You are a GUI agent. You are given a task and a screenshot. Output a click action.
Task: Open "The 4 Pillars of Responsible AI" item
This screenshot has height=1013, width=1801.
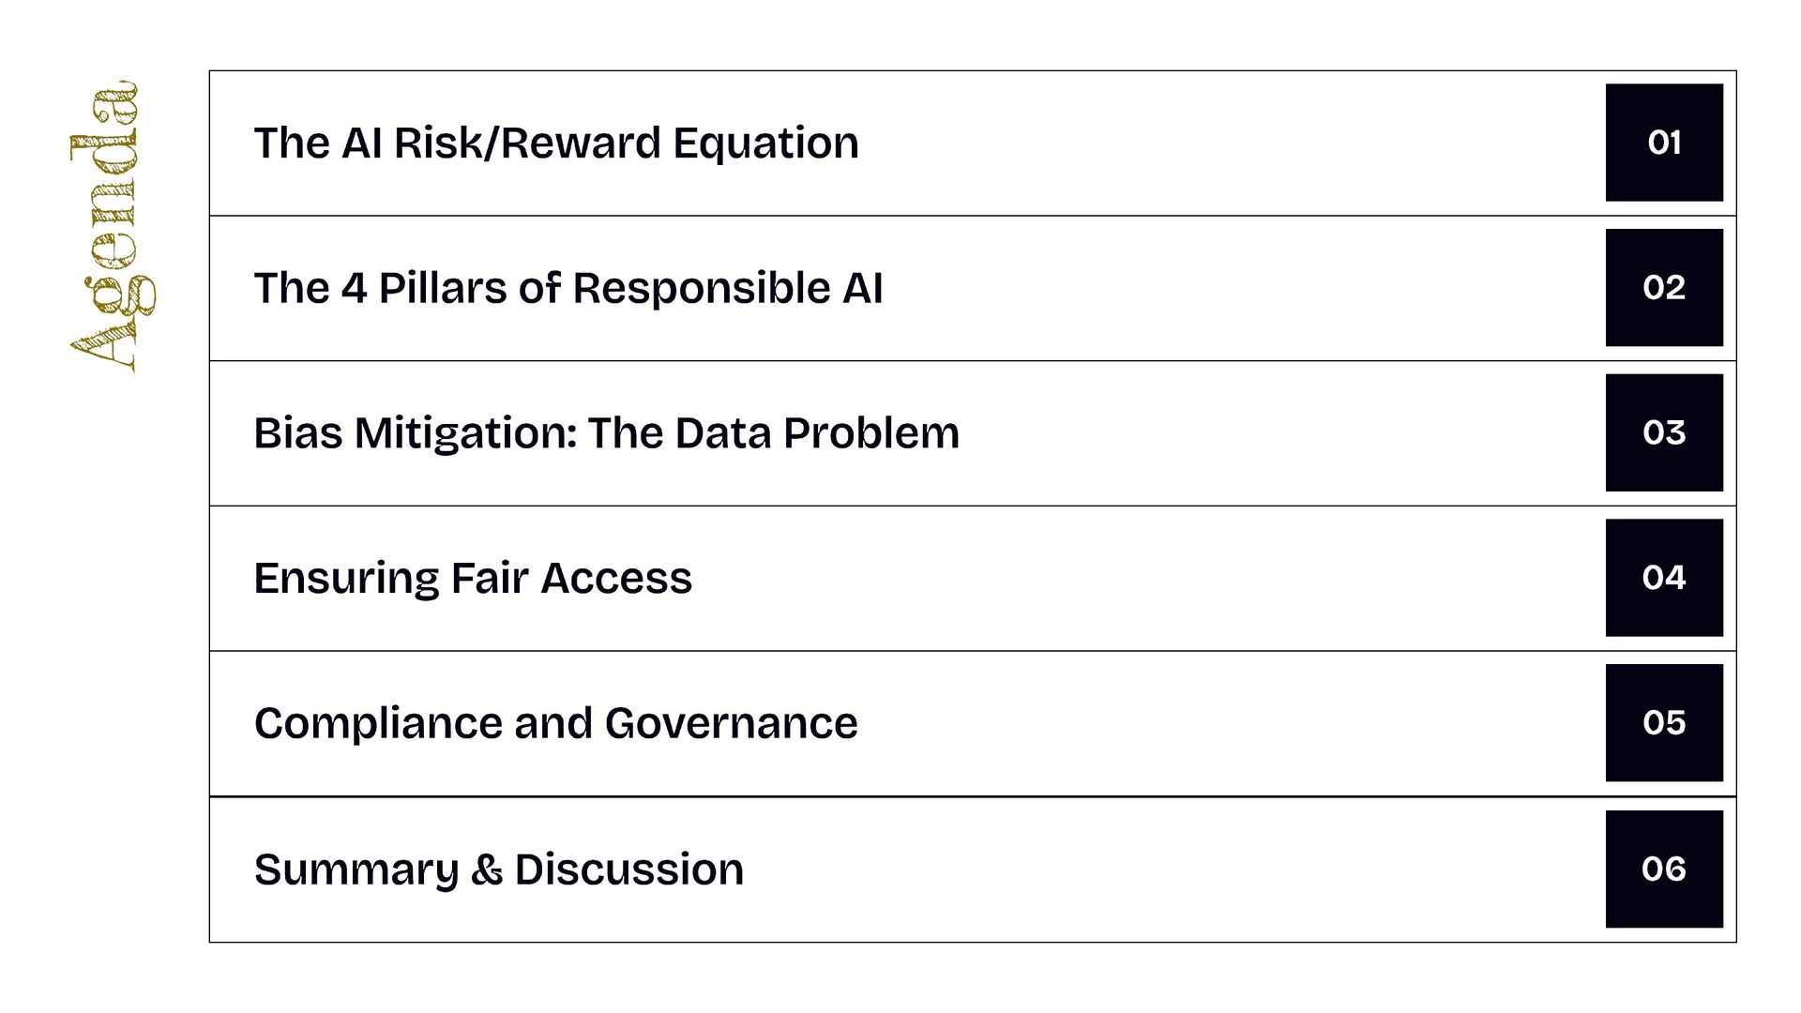point(568,288)
